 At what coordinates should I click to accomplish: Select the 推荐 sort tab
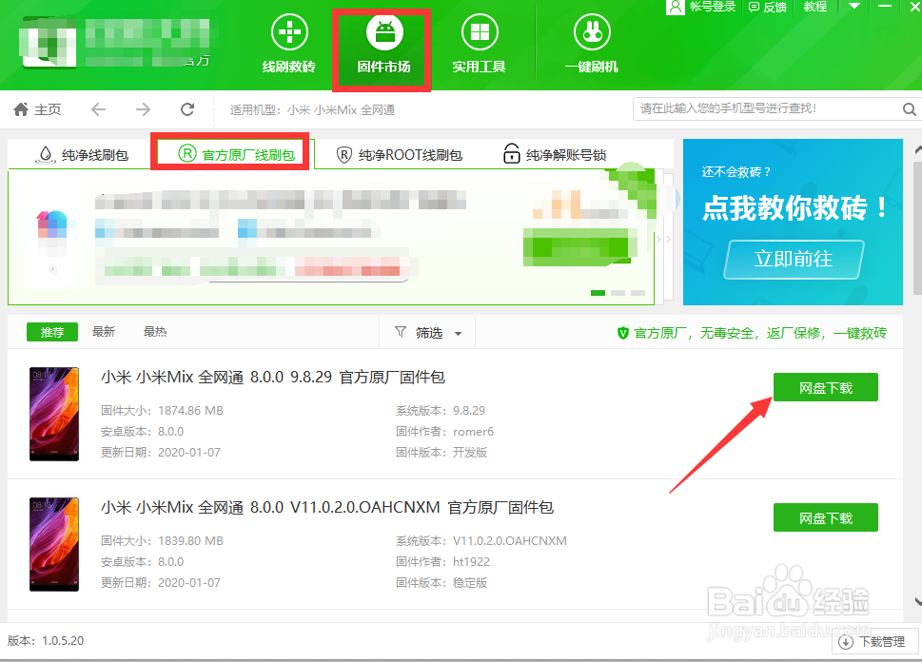(x=52, y=332)
